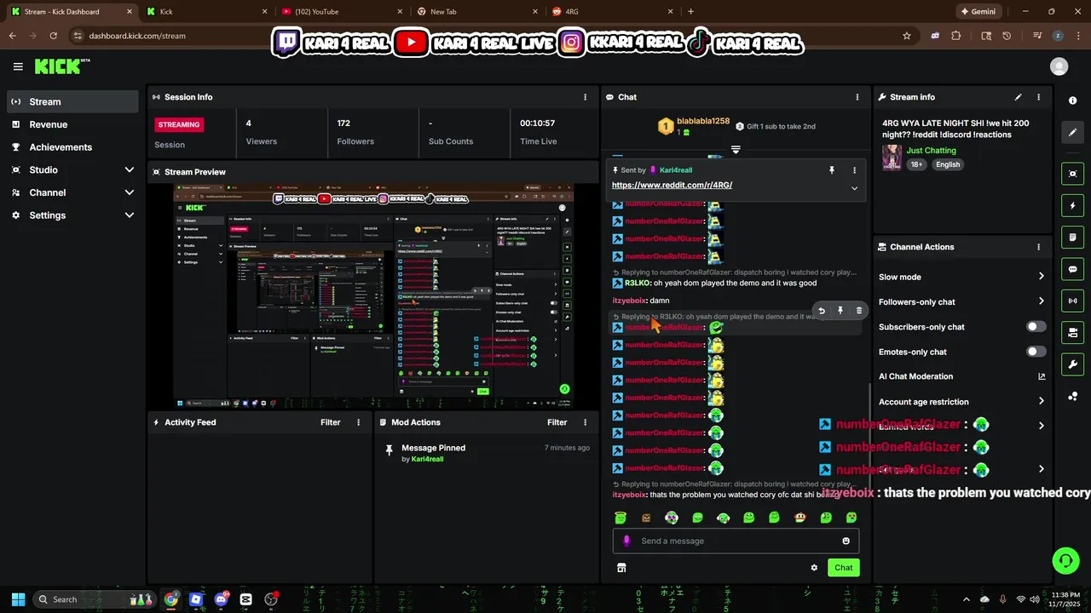1091x613 pixels.
Task: Open Activity Feed panel three-dot menu
Action: pyautogui.click(x=358, y=422)
